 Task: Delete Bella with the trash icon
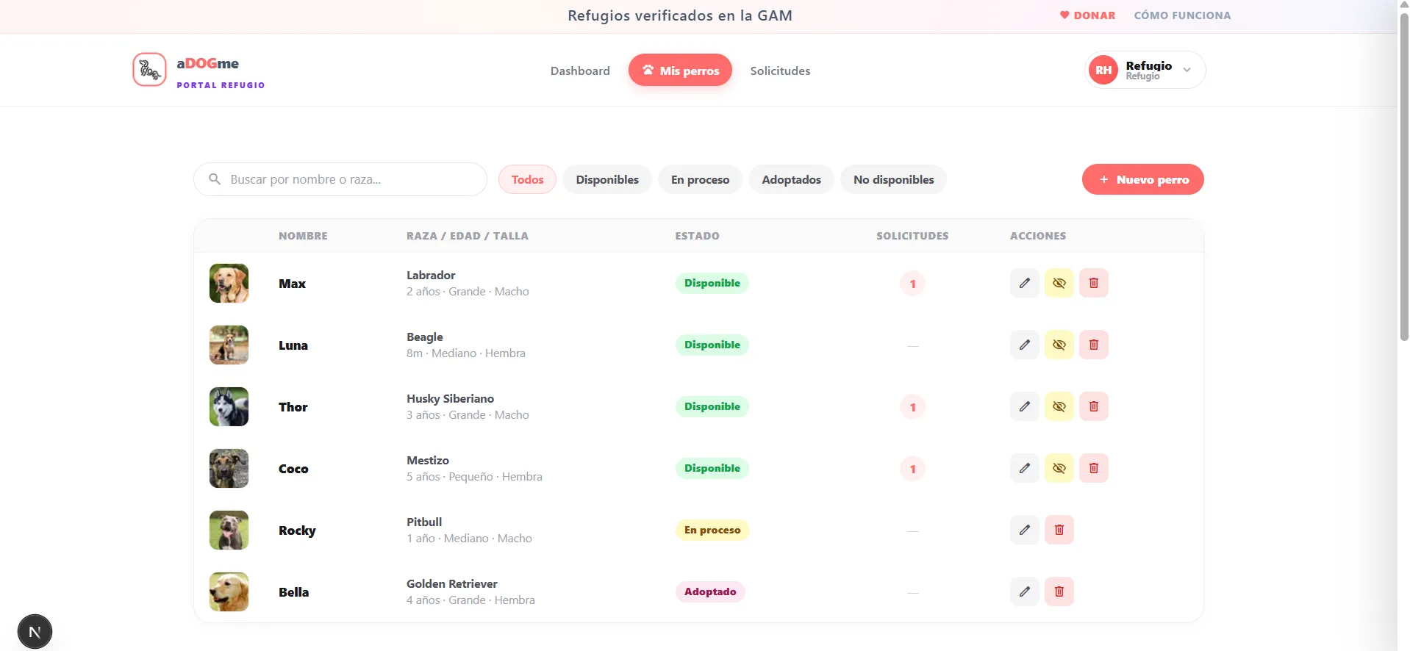click(x=1059, y=591)
